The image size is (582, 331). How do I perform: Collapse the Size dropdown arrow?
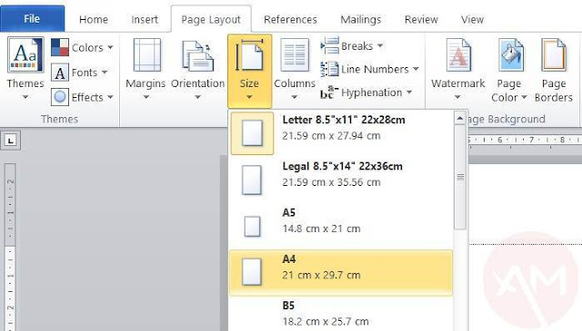(249, 97)
